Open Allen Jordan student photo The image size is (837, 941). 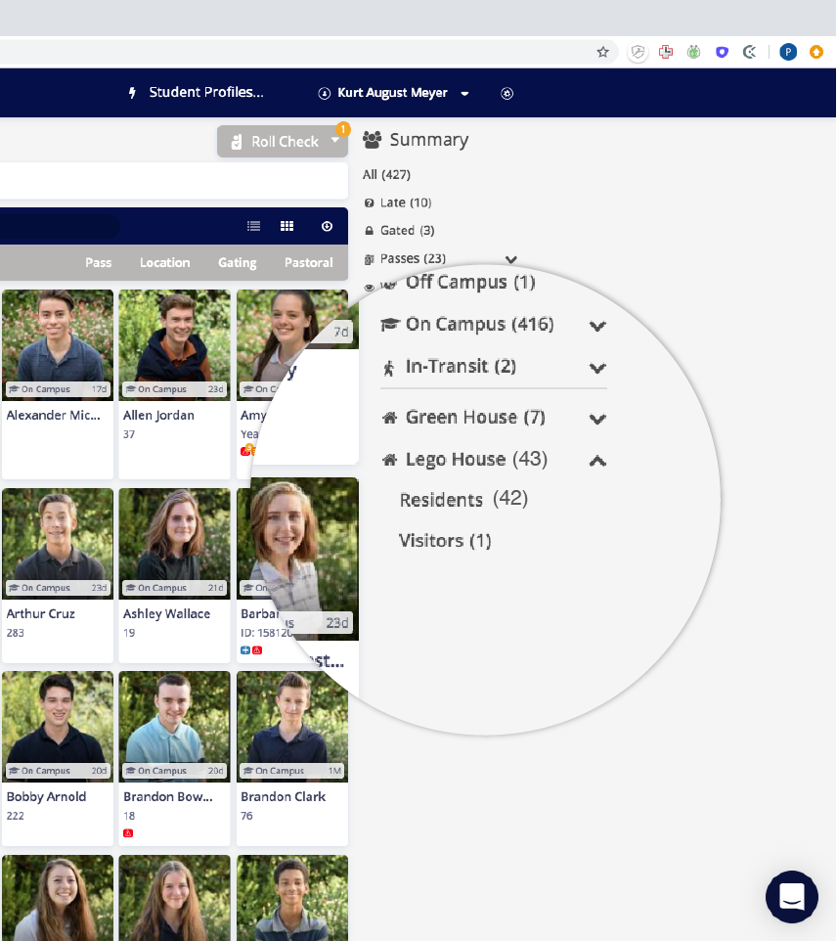click(175, 345)
